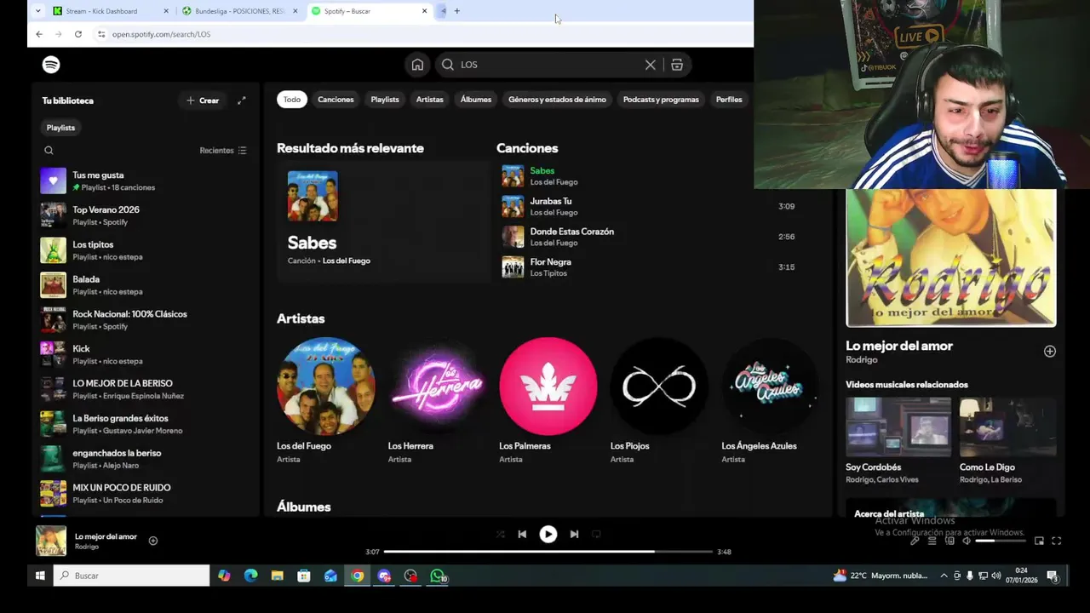Switch to Stream - Kick Dashboard browser tab
This screenshot has width=1090, height=613.
click(111, 11)
